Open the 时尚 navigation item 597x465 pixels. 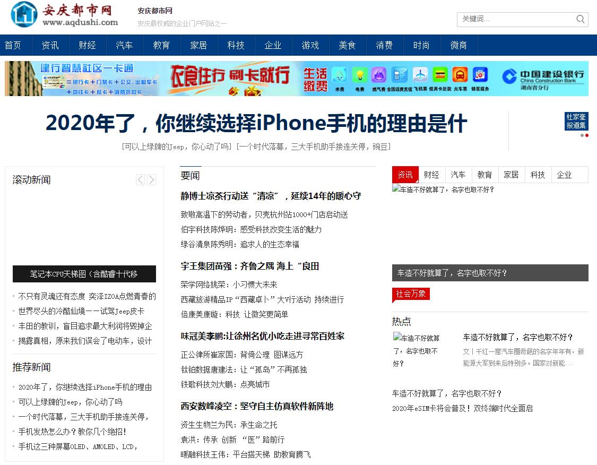421,45
